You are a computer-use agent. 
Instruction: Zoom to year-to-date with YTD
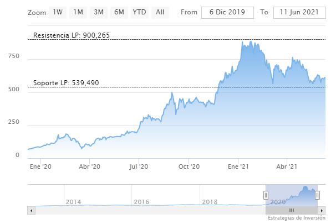tap(139, 12)
